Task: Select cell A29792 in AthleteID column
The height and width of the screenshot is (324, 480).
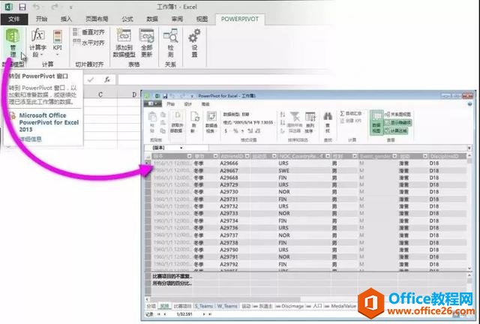Action: (229, 264)
